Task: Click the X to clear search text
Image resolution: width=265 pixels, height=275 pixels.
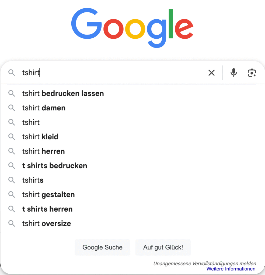Action: click(x=211, y=73)
